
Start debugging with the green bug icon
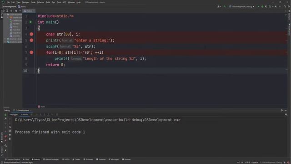pyautogui.click(x=262, y=6)
